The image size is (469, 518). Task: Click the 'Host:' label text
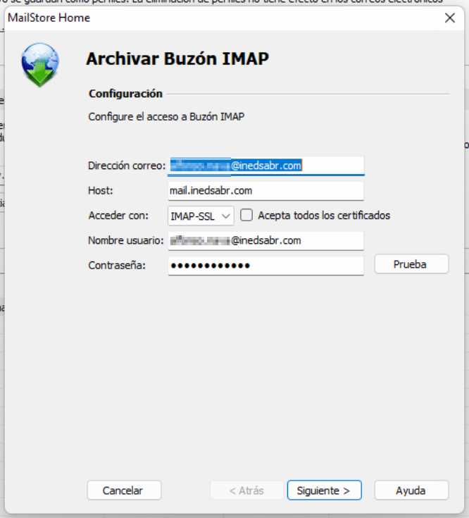coord(101,191)
